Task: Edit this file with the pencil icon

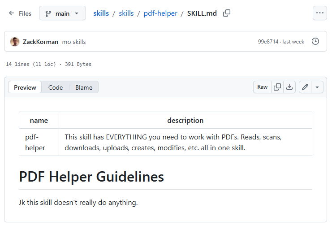Action: (x=305, y=87)
